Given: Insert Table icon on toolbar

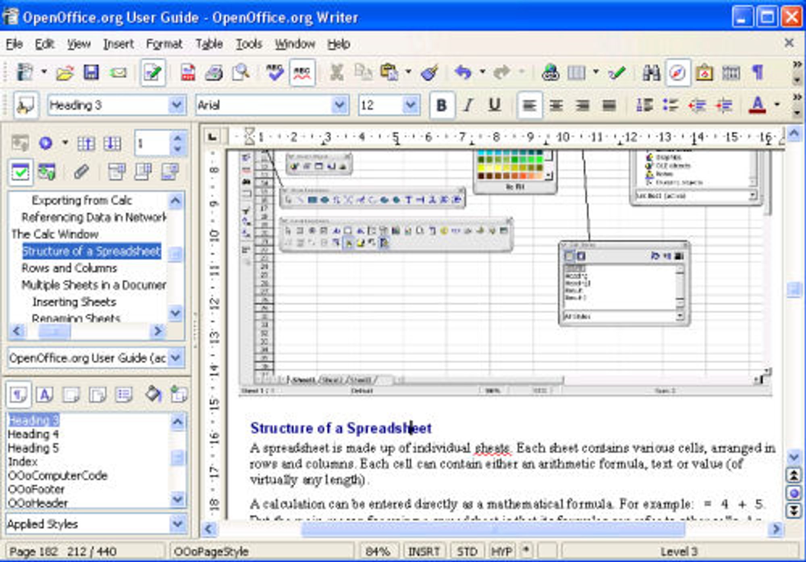Looking at the screenshot, I should 576,73.
